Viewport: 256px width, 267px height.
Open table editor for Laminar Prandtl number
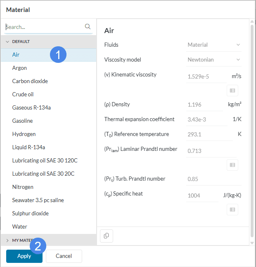click(232, 165)
